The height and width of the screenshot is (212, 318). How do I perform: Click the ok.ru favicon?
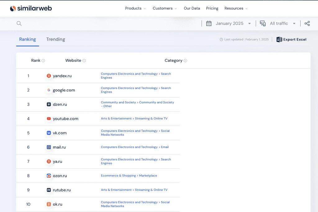(49, 204)
